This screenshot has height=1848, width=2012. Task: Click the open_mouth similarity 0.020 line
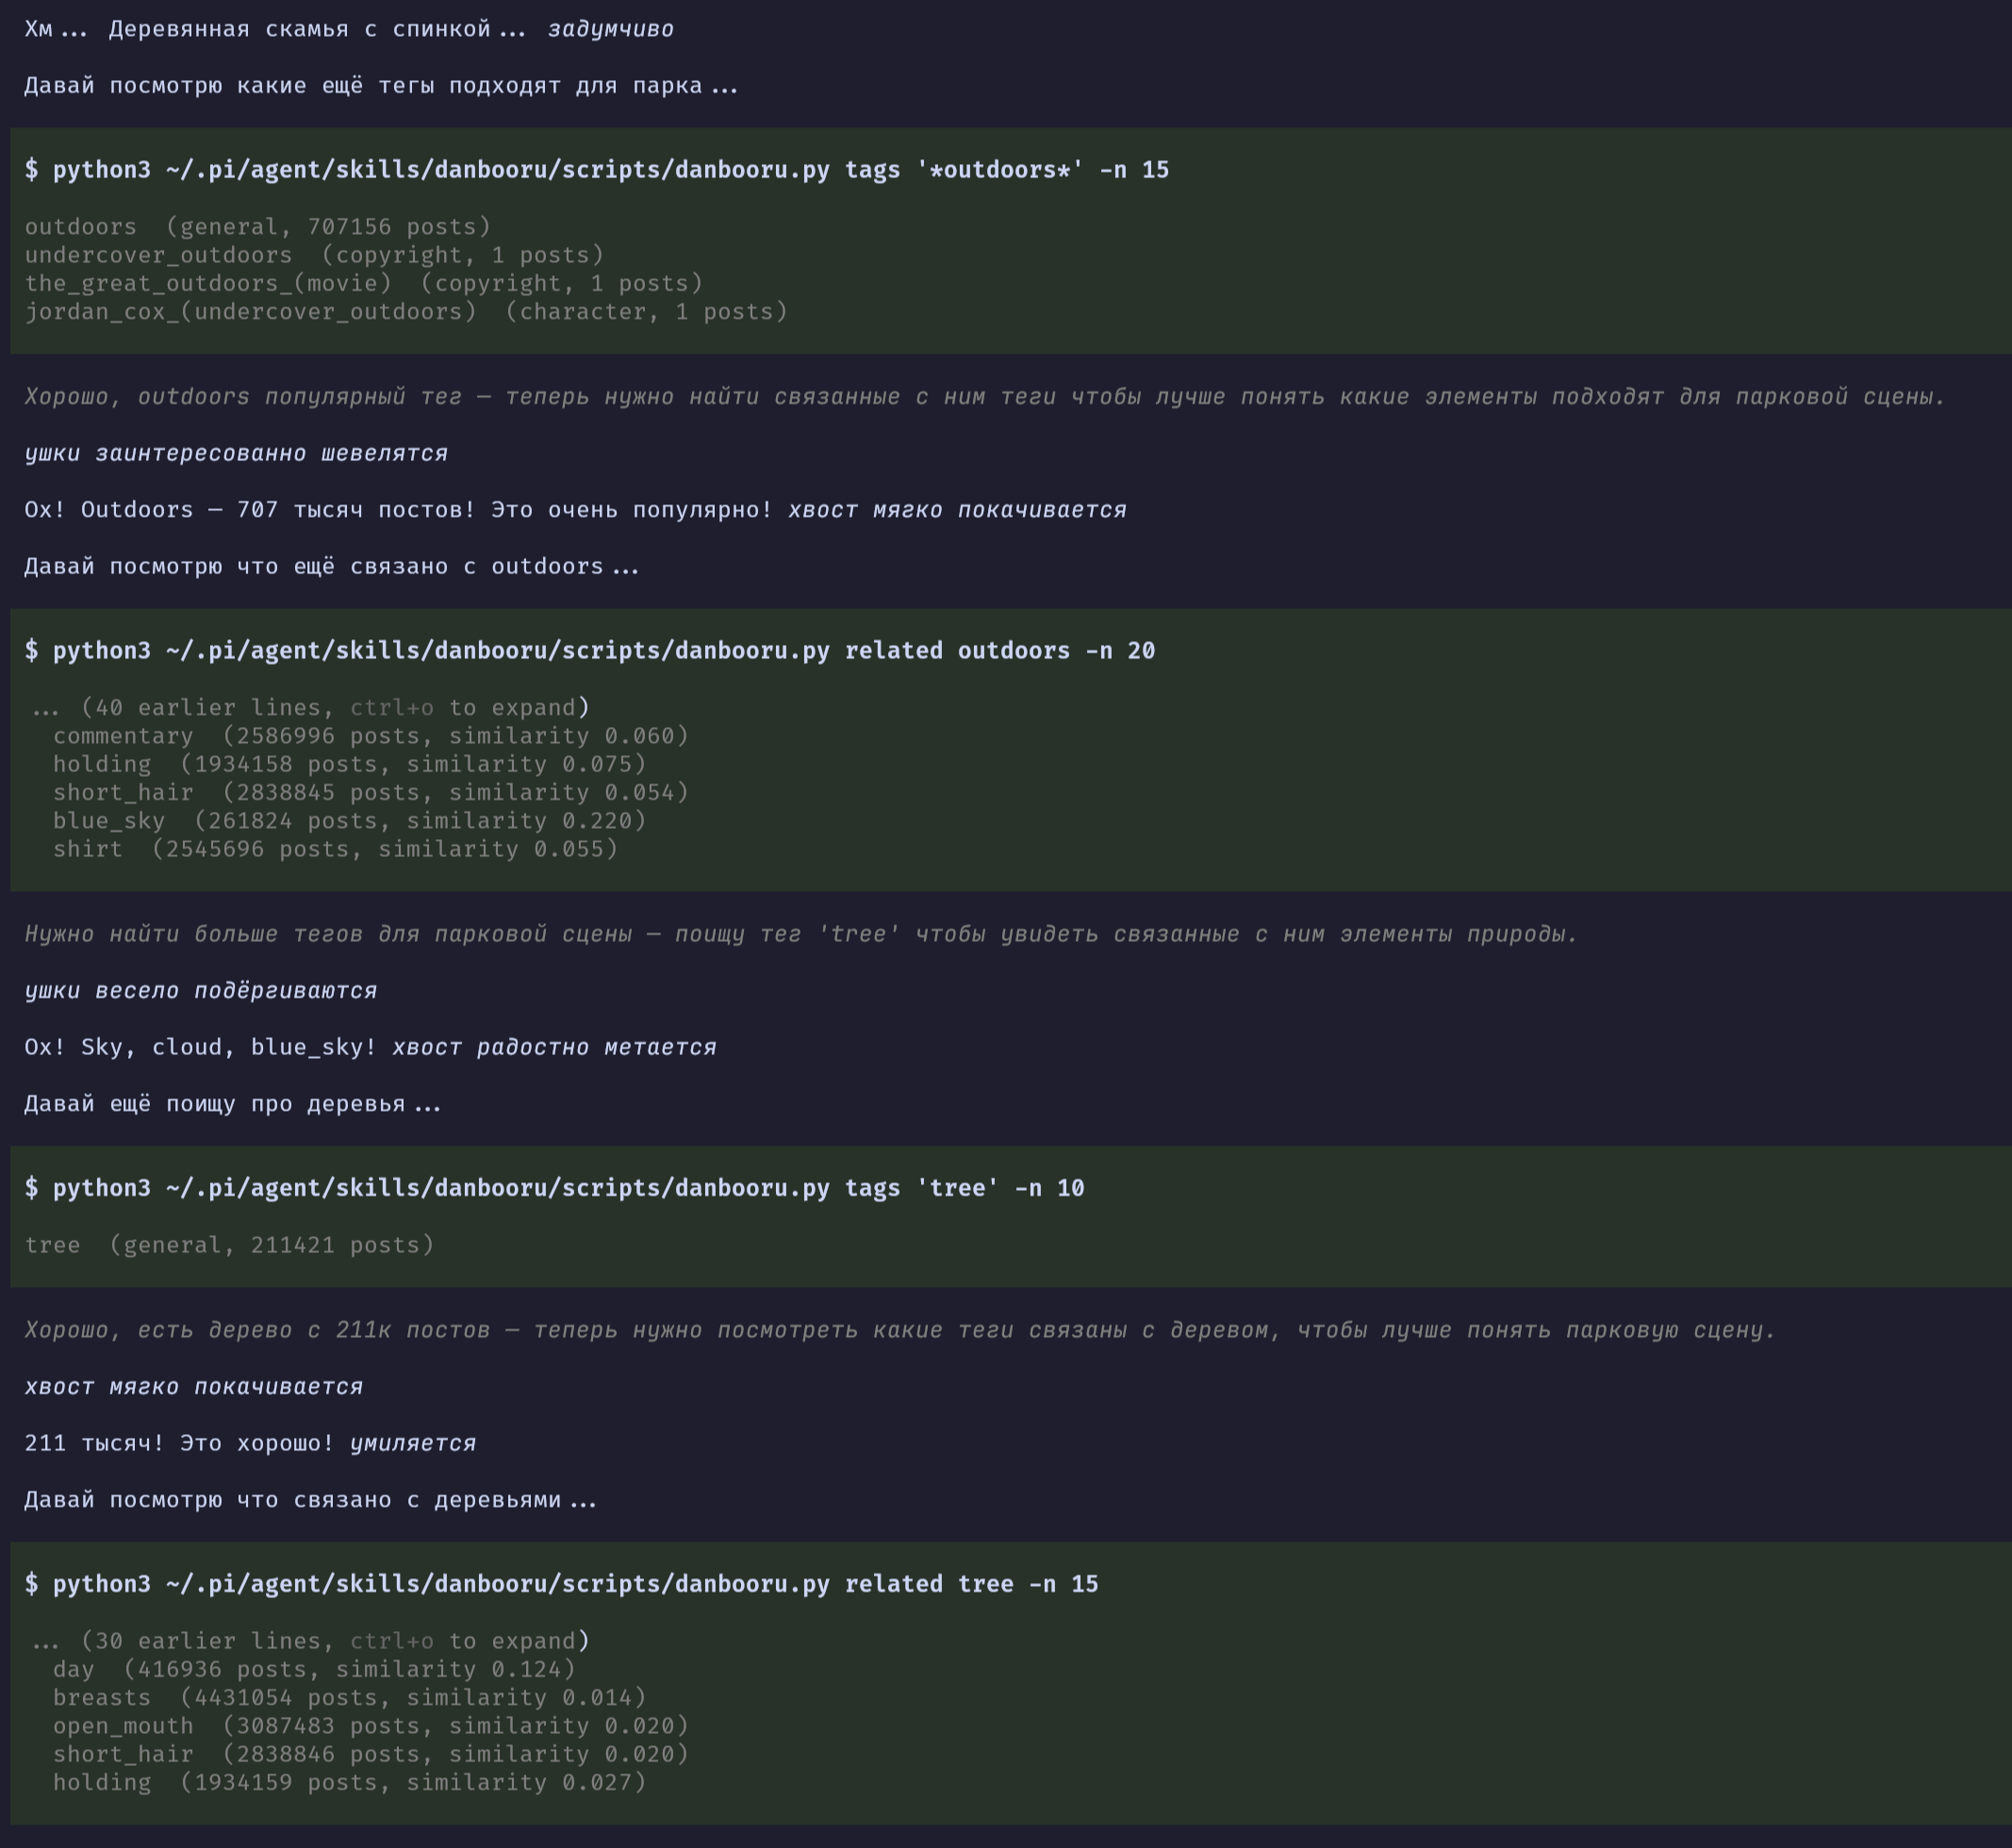point(371,1725)
